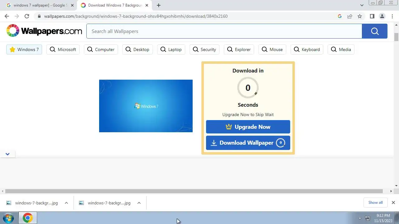Open a new tab
Image resolution: width=399 pixels, height=224 pixels.
click(x=159, y=5)
